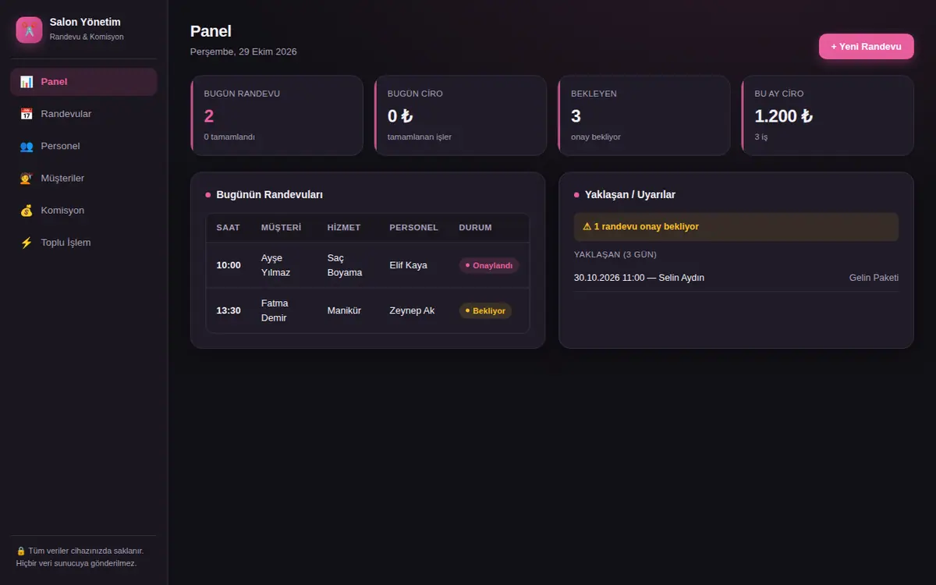This screenshot has height=585, width=936.
Task: Open the Panel menu item
Action: click(x=83, y=82)
